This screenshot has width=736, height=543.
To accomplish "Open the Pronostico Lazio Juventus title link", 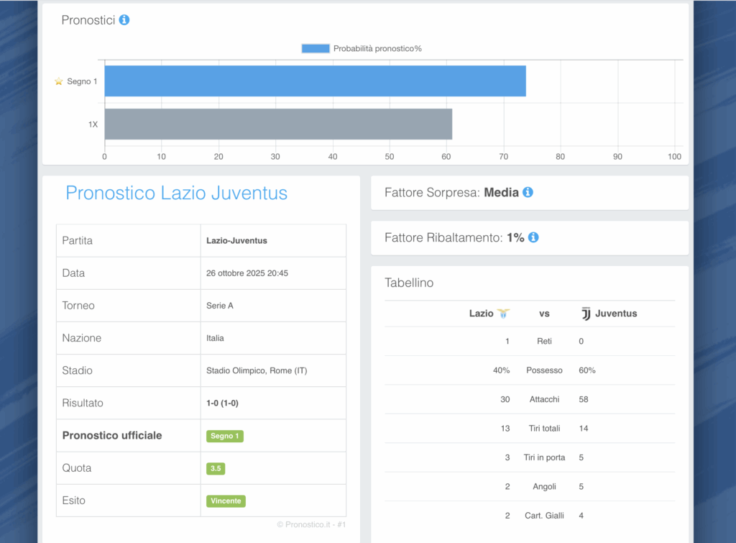I will tap(176, 193).
